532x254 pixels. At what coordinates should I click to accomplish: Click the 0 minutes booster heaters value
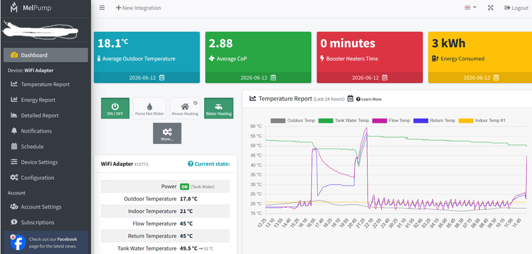click(348, 43)
